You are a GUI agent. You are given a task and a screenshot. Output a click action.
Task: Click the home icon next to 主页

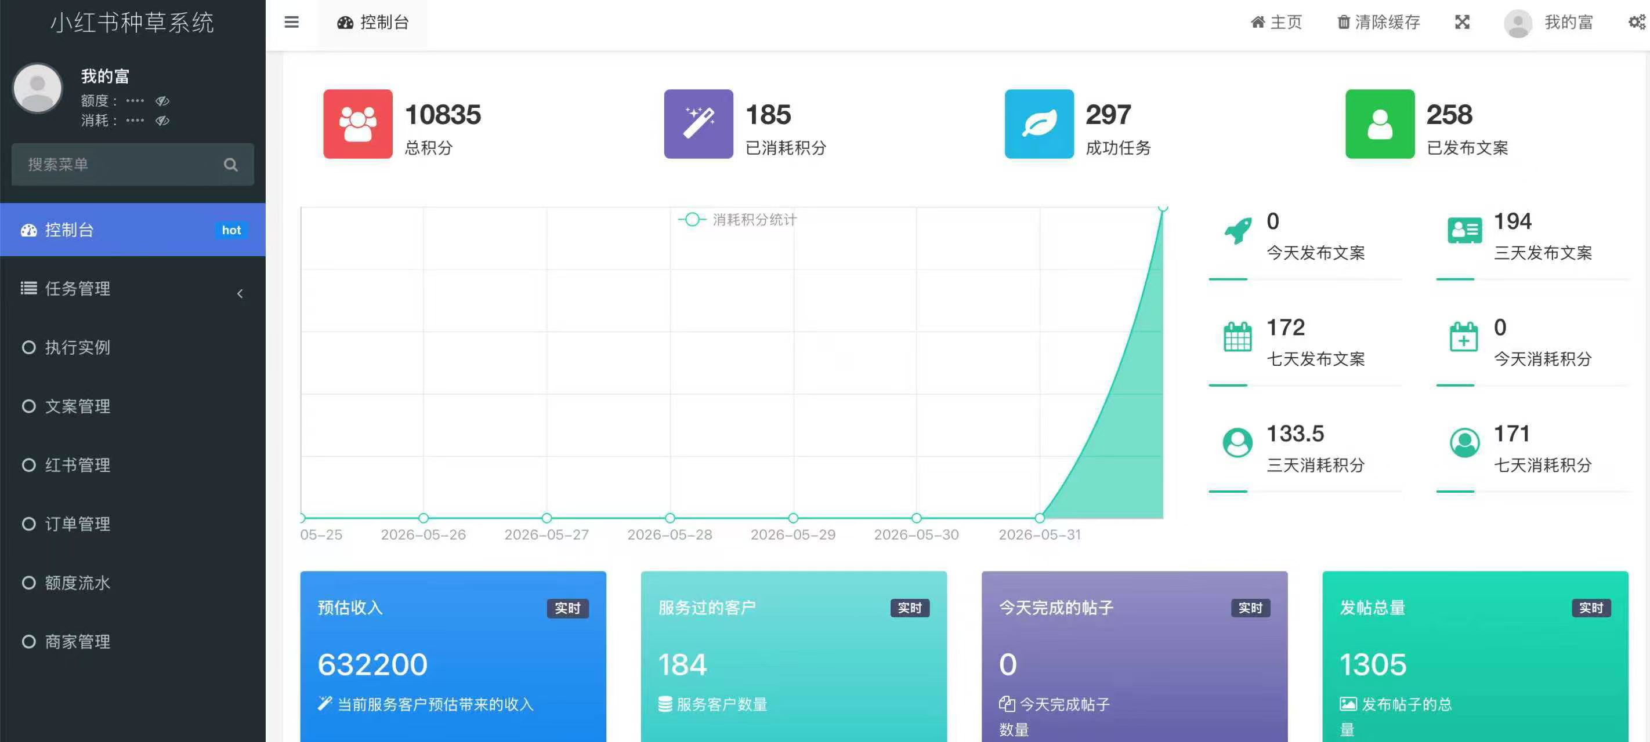1257,23
